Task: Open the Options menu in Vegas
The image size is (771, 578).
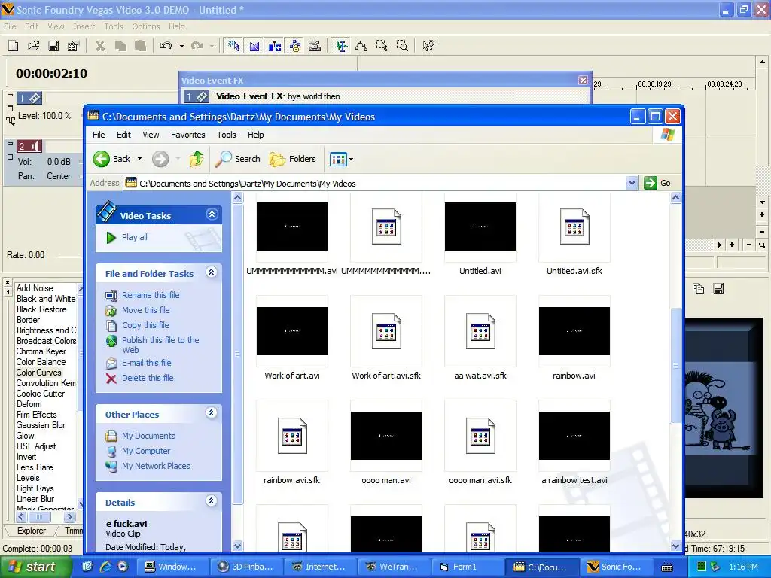Action: coord(145,26)
